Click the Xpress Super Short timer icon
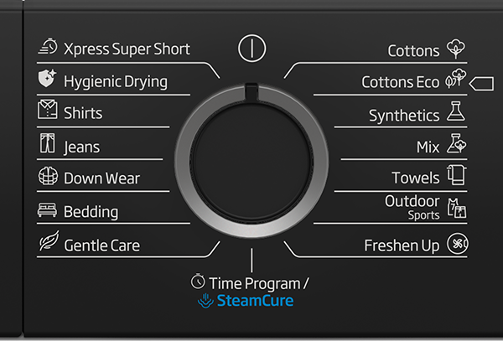The height and width of the screenshot is (341, 503). tap(48, 49)
